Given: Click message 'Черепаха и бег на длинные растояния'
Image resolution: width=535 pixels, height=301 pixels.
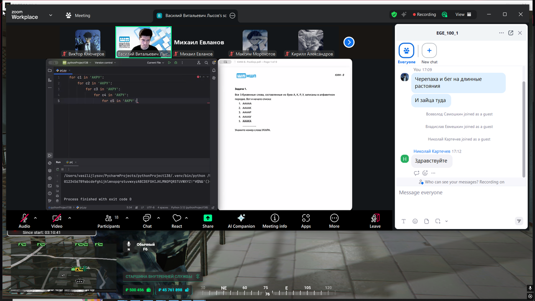Looking at the screenshot, I should pyautogui.click(x=459, y=83).
